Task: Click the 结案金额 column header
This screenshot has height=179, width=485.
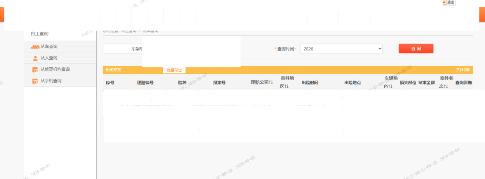Action: click(426, 83)
